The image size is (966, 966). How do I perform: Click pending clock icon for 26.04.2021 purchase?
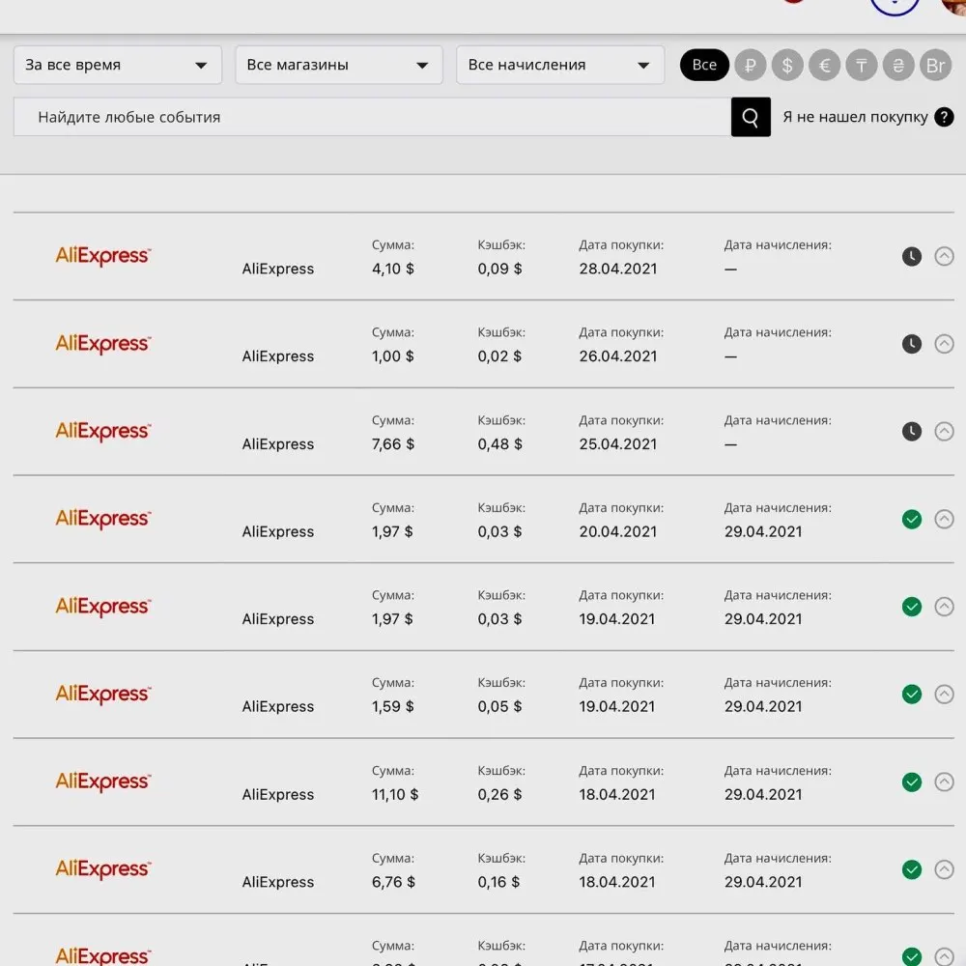912,344
